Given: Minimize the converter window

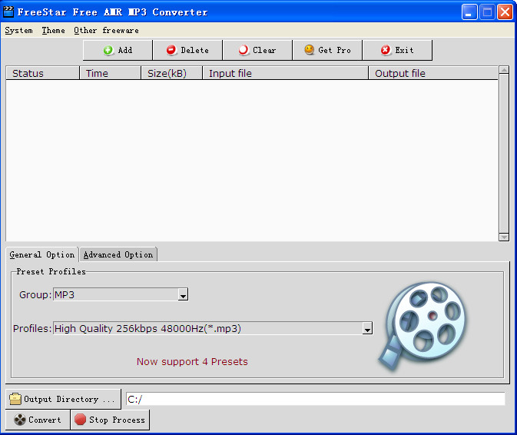Looking at the screenshot, I should tap(469, 12).
